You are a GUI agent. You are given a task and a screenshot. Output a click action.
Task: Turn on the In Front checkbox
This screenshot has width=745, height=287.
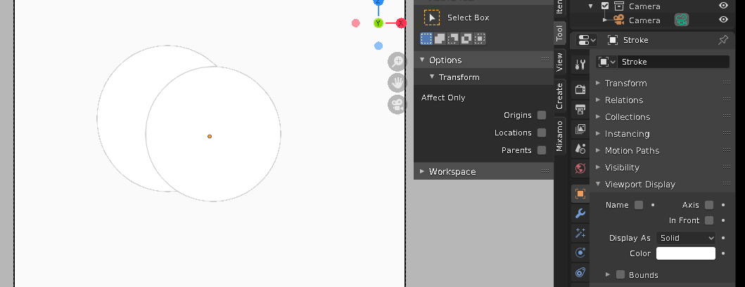[709, 220]
